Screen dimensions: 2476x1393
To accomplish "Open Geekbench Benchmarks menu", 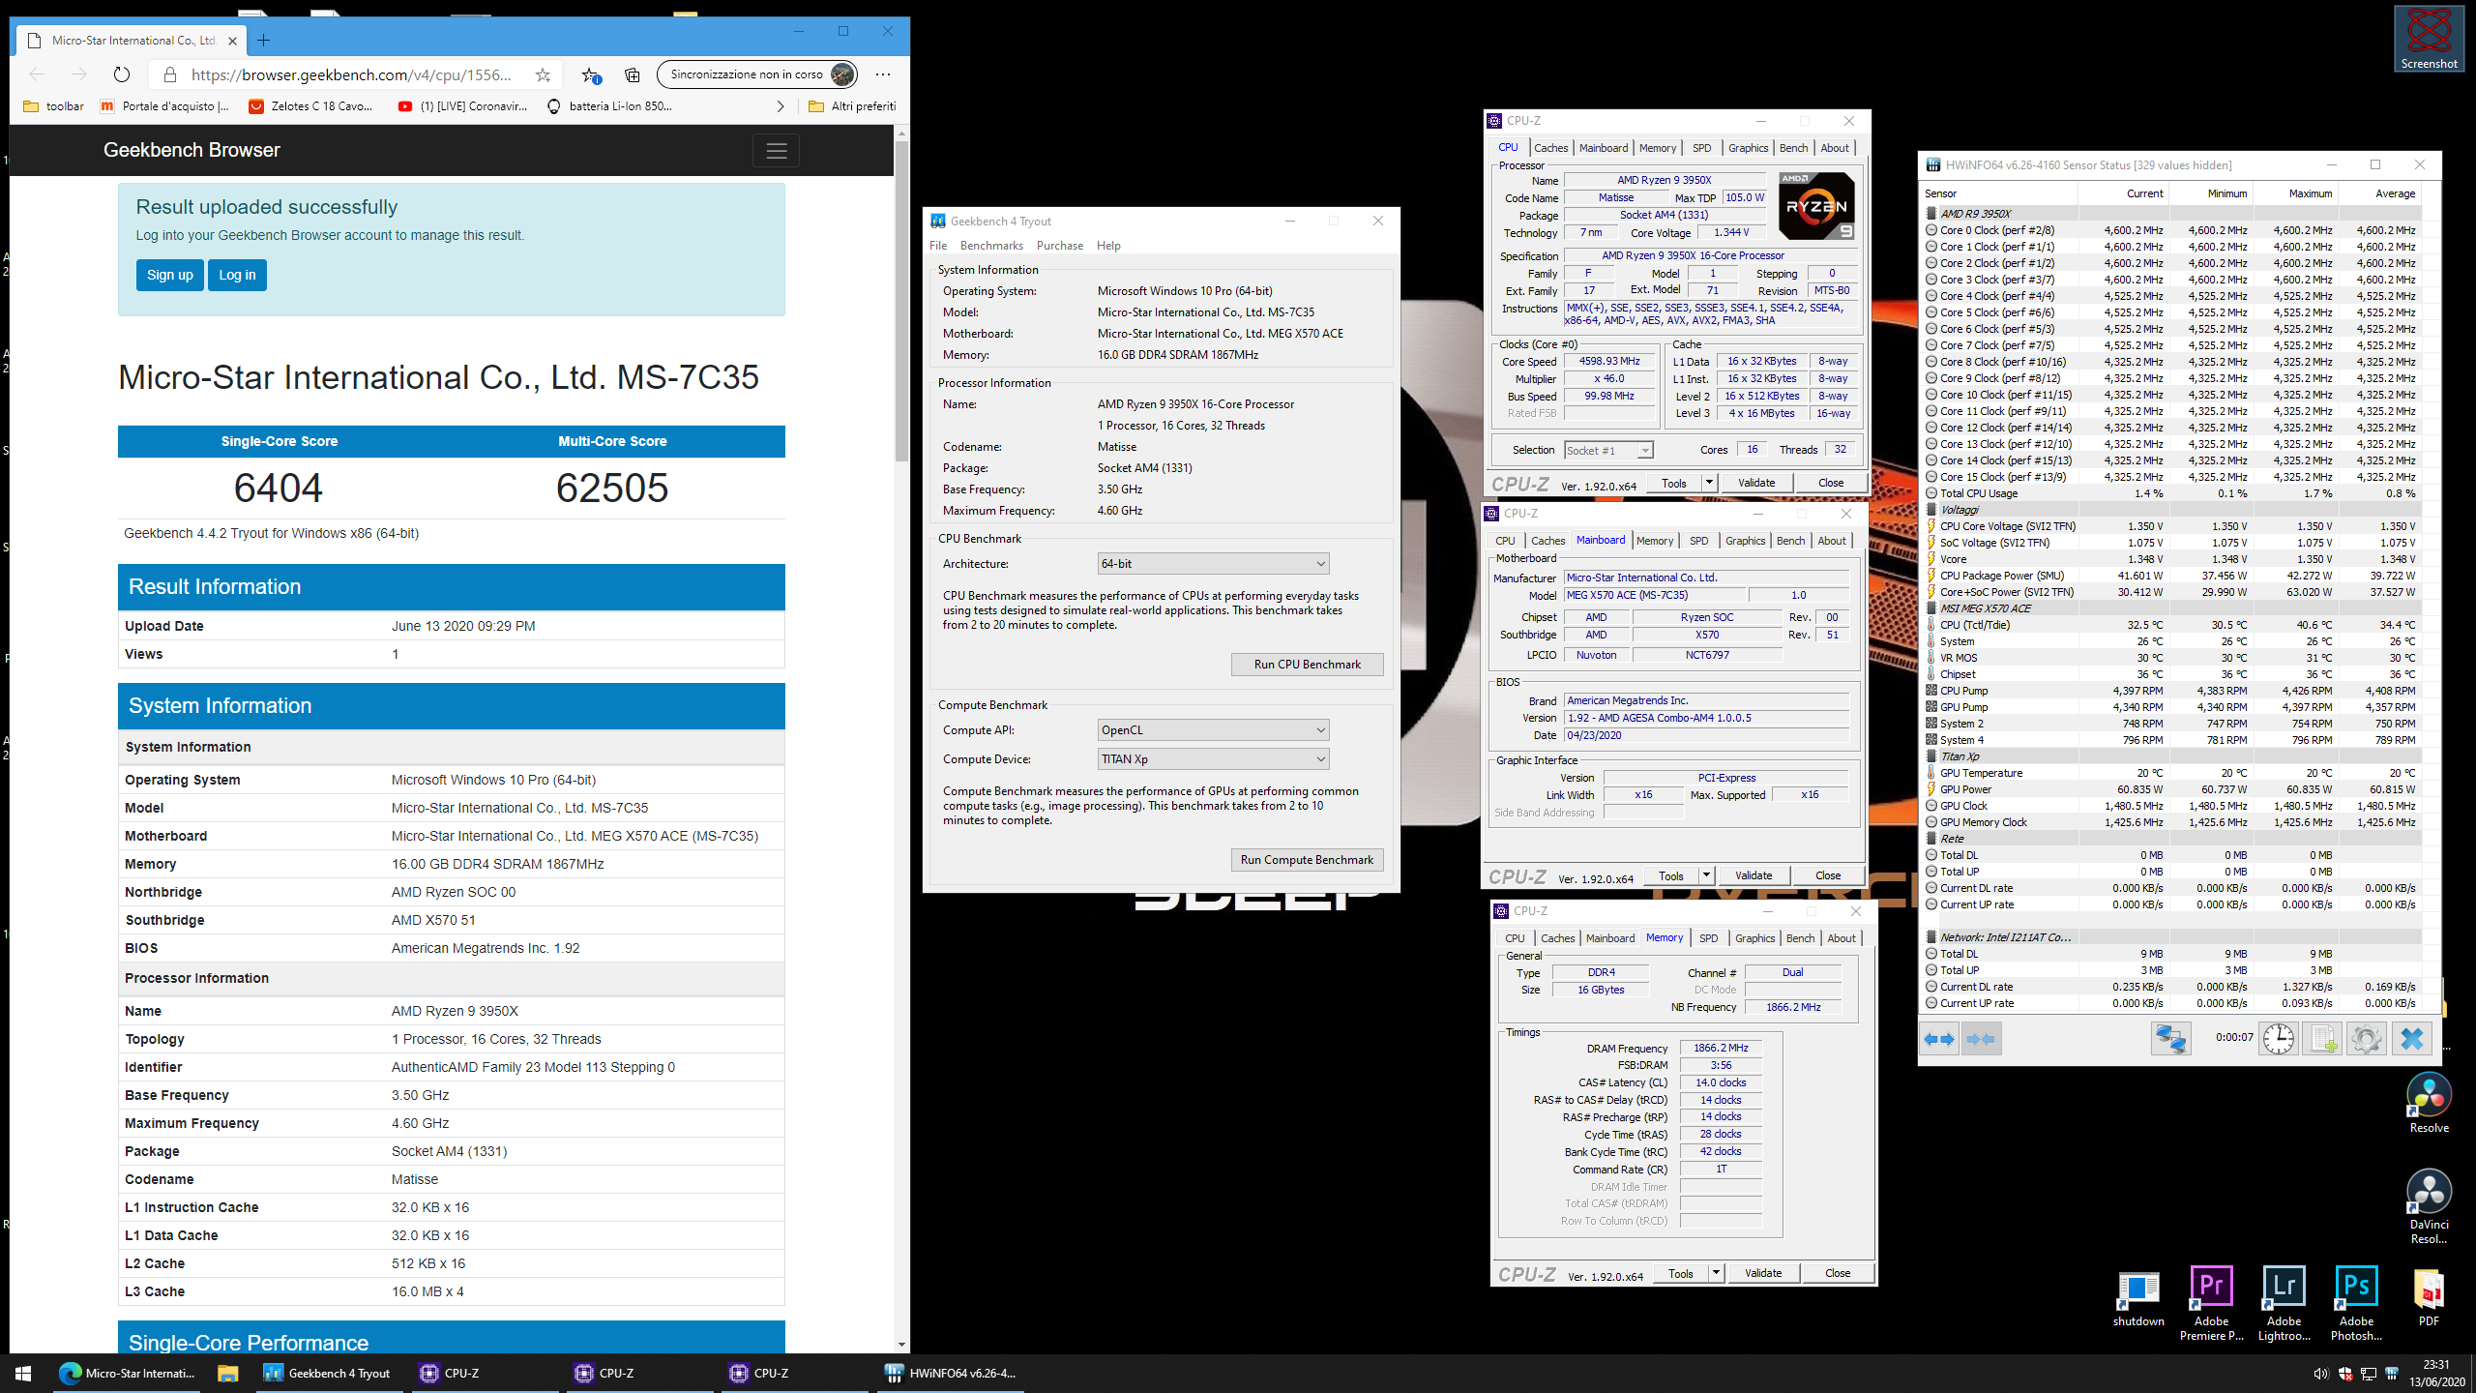I will 991,246.
